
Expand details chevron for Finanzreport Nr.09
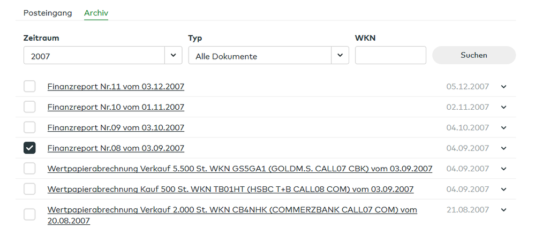pyautogui.click(x=503, y=128)
